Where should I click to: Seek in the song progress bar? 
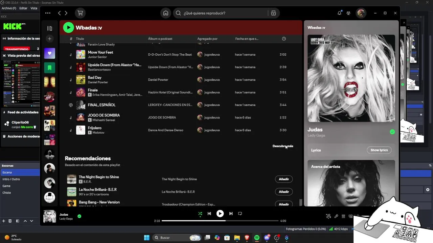coord(220,221)
